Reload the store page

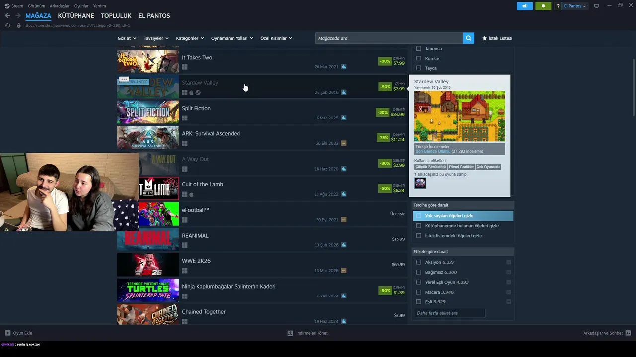click(7, 25)
